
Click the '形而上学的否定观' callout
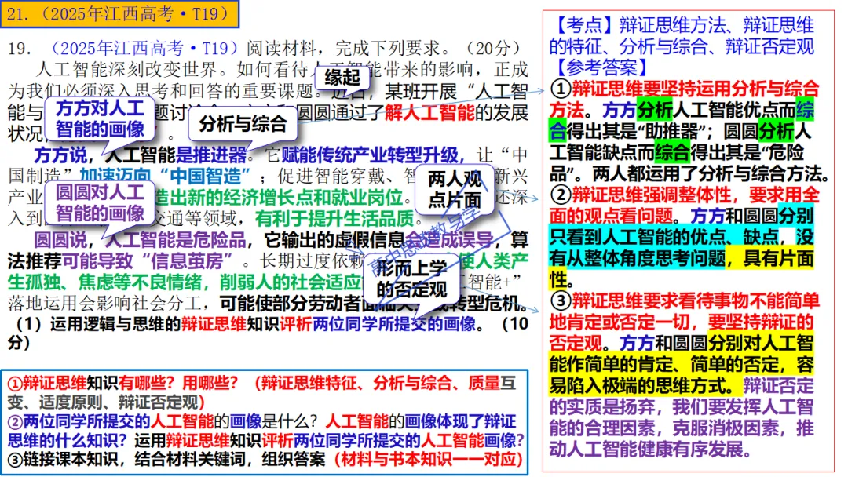[411, 279]
